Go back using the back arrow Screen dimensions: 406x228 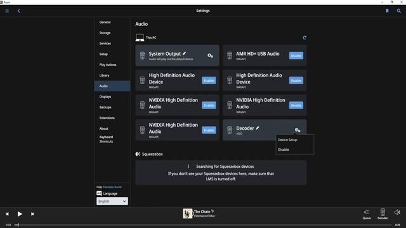pyautogui.click(x=18, y=11)
